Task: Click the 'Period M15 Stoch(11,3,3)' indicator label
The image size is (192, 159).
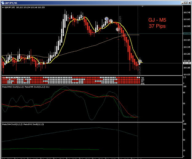Action: [x=13, y=87]
